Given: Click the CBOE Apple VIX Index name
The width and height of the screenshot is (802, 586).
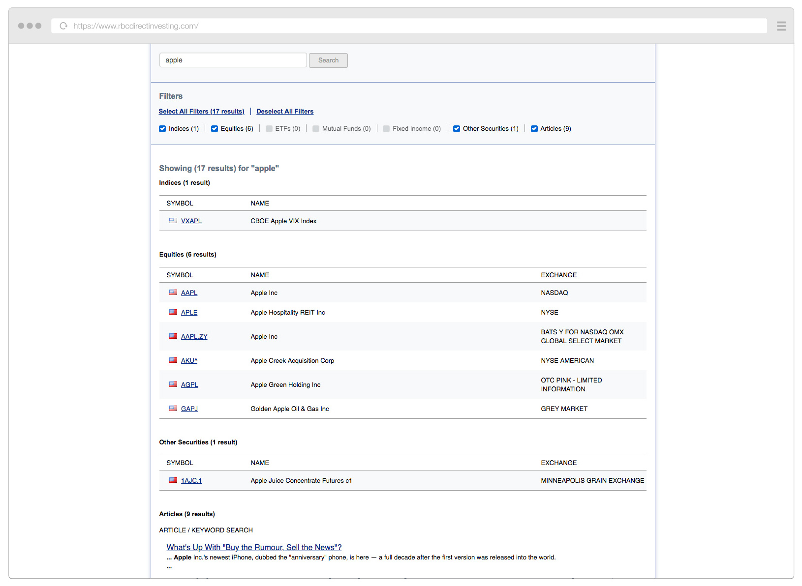Looking at the screenshot, I should (283, 221).
